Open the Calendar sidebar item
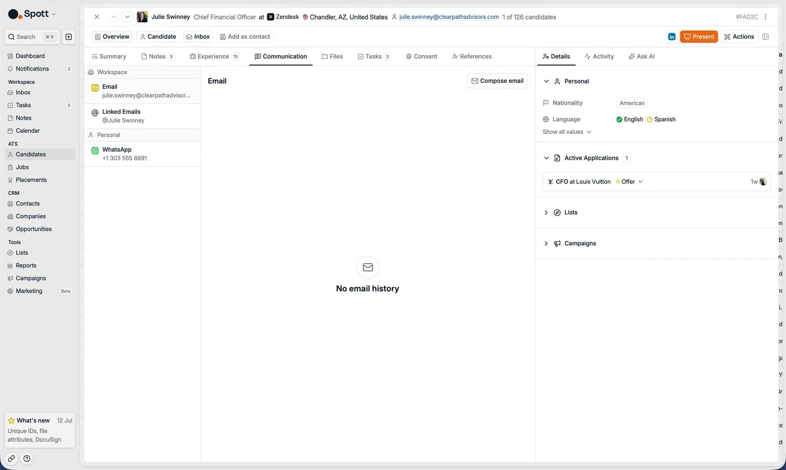Viewport: 786px width, 470px height. [x=40, y=131]
